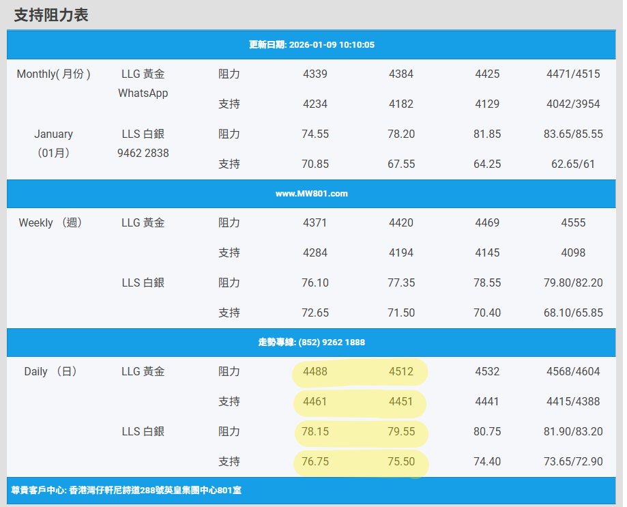Click monthly gold resistance value 4471/4515

[x=573, y=74]
